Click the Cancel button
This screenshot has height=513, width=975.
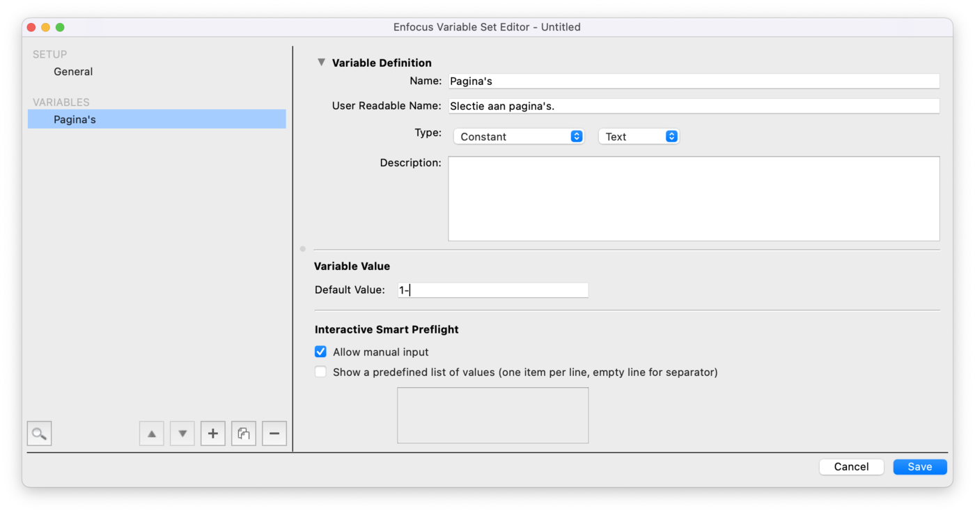tap(852, 467)
